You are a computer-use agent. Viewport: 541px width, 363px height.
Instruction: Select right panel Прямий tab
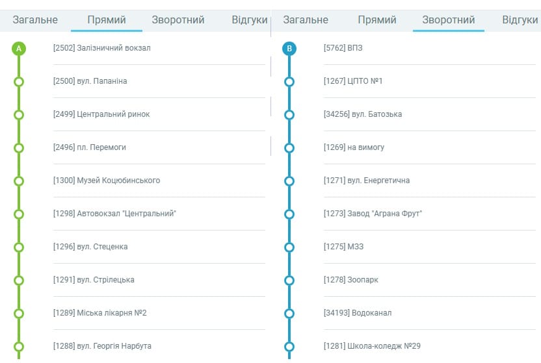point(377,20)
